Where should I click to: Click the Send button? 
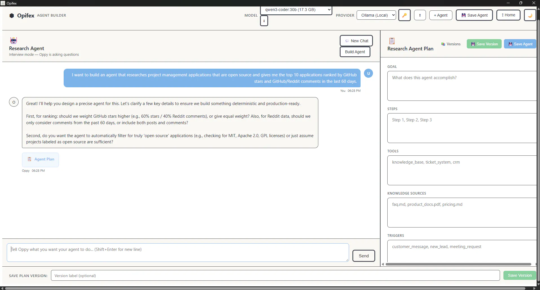tap(363, 256)
